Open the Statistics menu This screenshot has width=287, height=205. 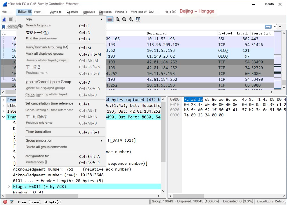(105, 12)
